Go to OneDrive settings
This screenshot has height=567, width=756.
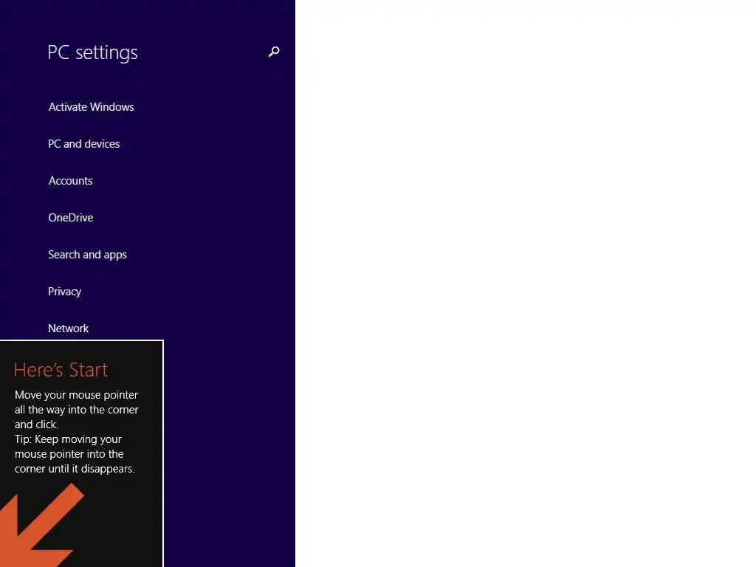(71, 218)
